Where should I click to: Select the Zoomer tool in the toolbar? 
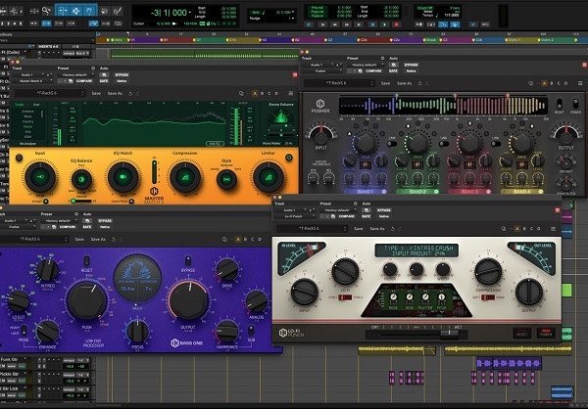(x=46, y=11)
